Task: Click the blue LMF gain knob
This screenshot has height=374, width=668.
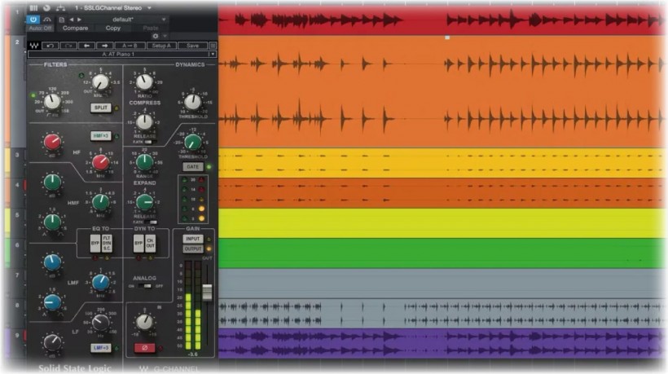Action: 52,262
